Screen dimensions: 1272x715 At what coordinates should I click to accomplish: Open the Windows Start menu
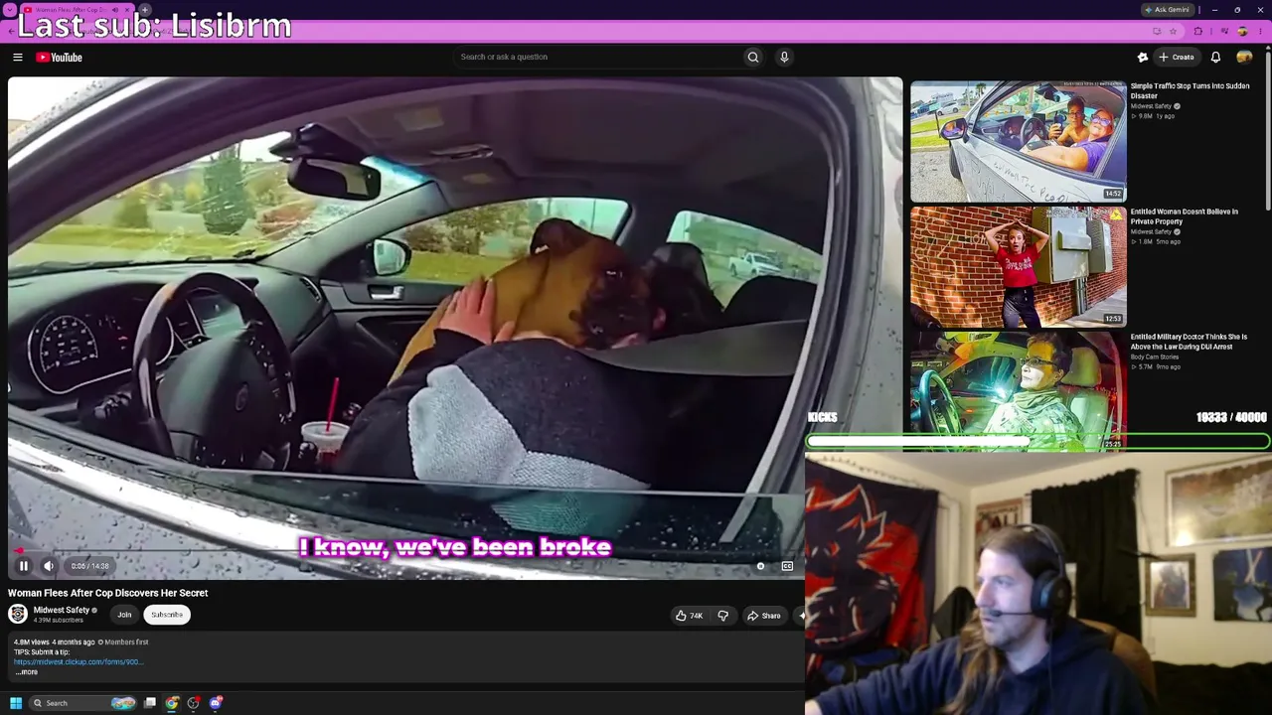tap(16, 703)
